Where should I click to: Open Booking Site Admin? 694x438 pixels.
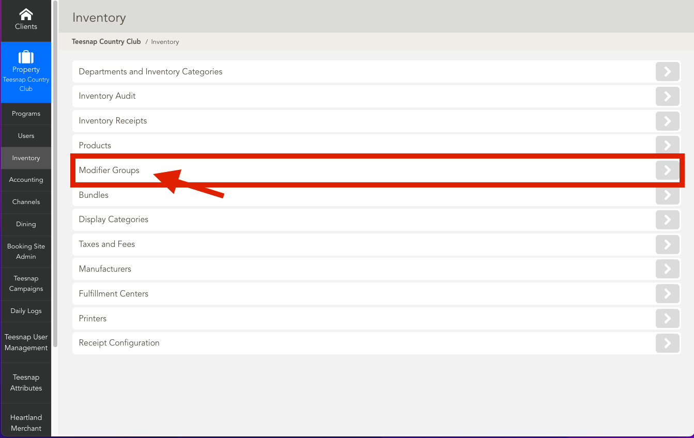point(26,252)
